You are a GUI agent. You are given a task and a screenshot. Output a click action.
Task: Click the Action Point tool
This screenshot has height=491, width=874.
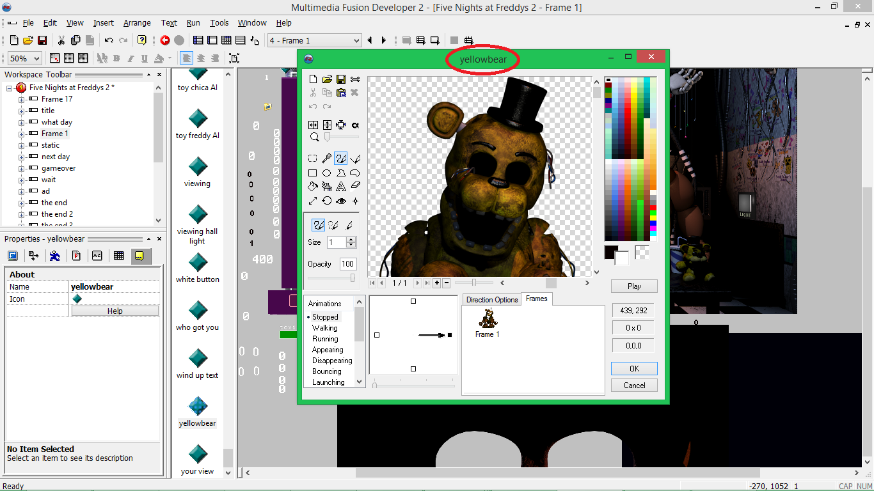(x=355, y=201)
